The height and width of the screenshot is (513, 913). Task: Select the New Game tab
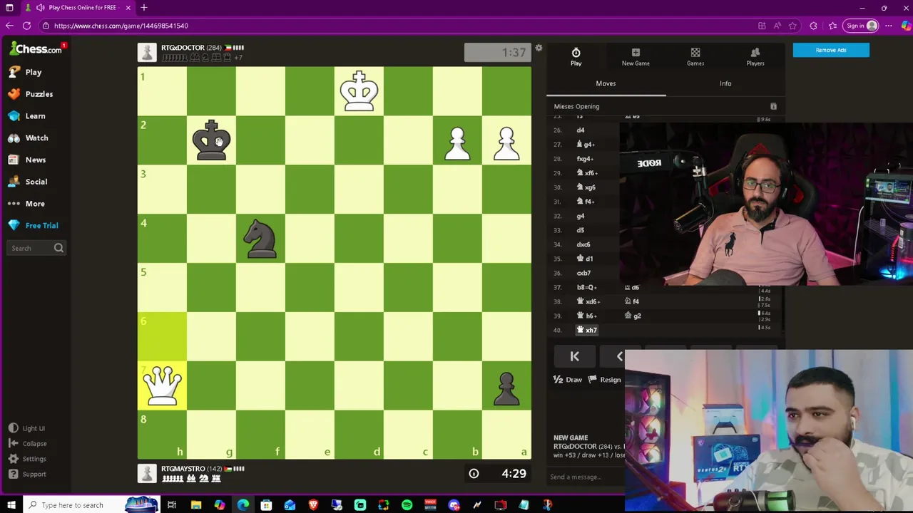[x=636, y=57]
